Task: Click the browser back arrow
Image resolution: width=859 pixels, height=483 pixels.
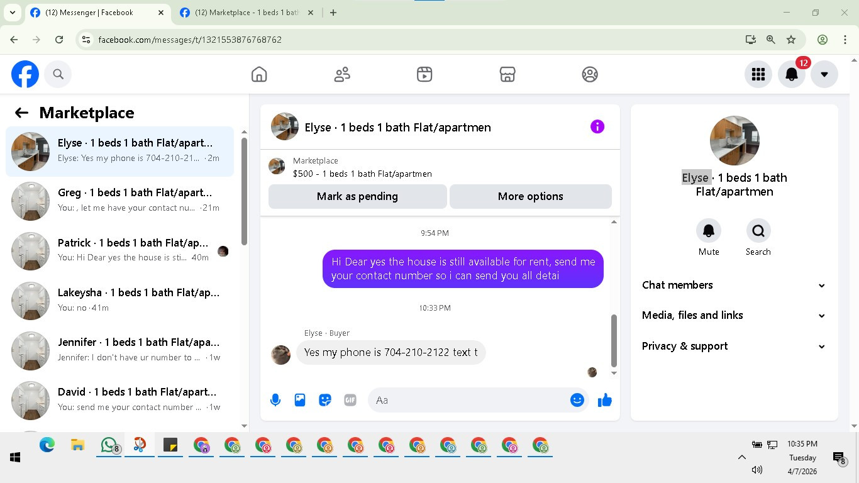Action: point(14,40)
